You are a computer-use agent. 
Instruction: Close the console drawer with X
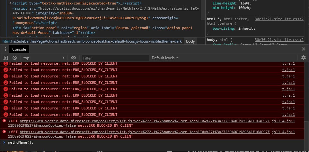click(304, 49)
